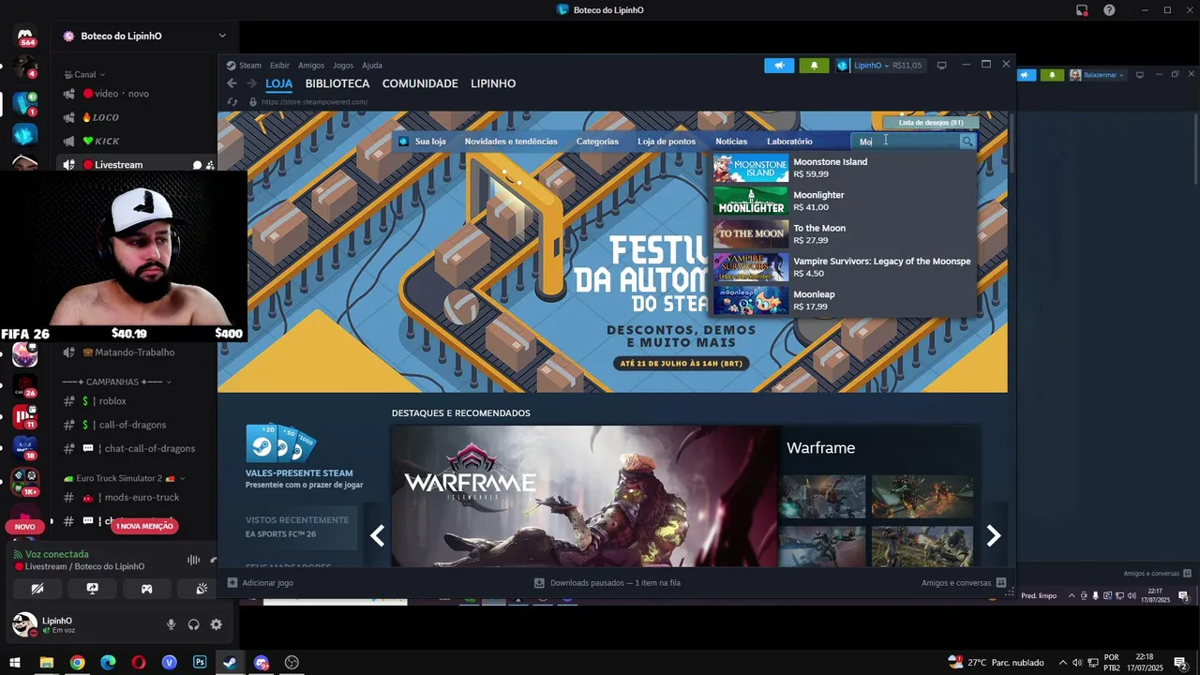Switch to the COMUNIDADE tab
This screenshot has width=1200, height=675.
pos(420,83)
